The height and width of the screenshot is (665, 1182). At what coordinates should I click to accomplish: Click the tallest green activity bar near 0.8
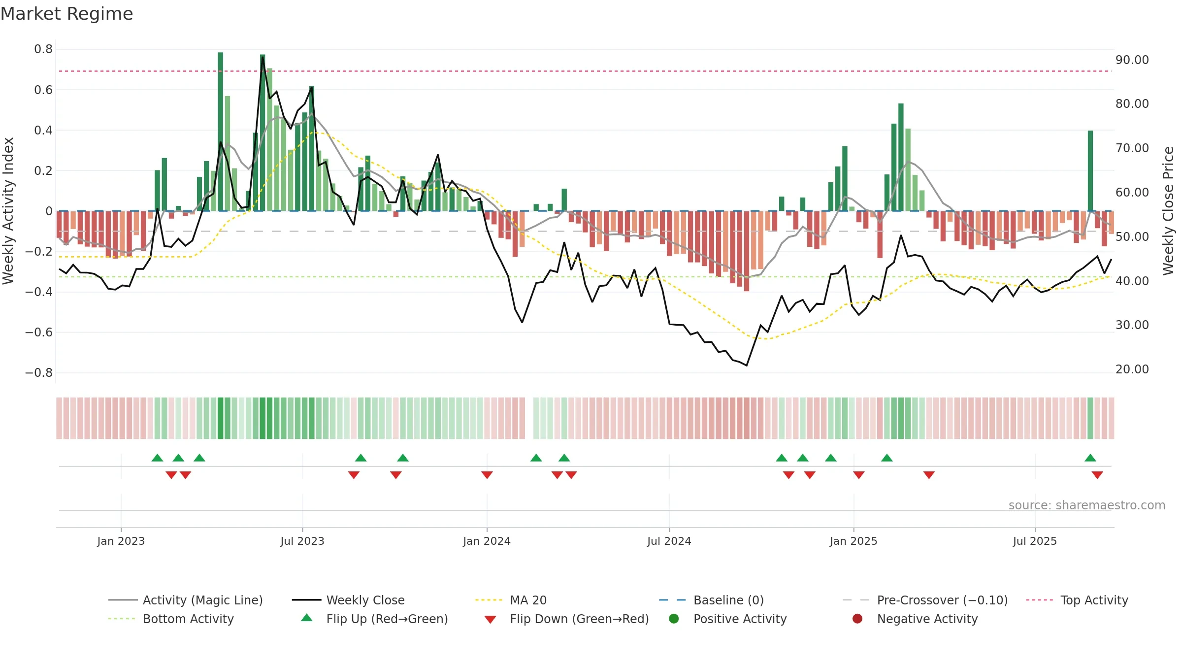pos(221,132)
